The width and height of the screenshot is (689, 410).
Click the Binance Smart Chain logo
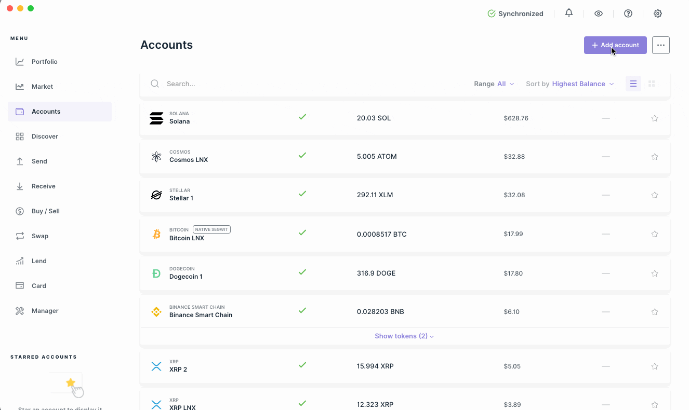click(156, 311)
